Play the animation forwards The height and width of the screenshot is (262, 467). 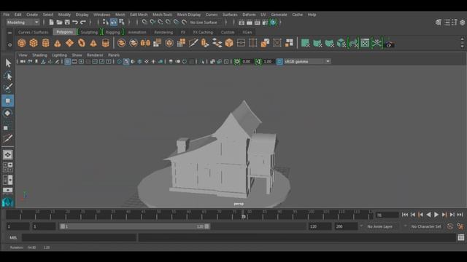coord(436,215)
